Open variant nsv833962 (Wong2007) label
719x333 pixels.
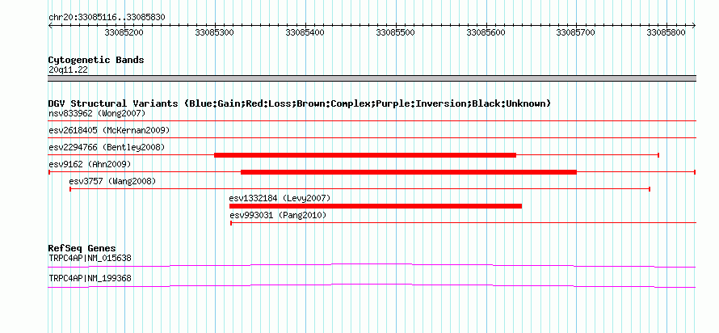97,113
